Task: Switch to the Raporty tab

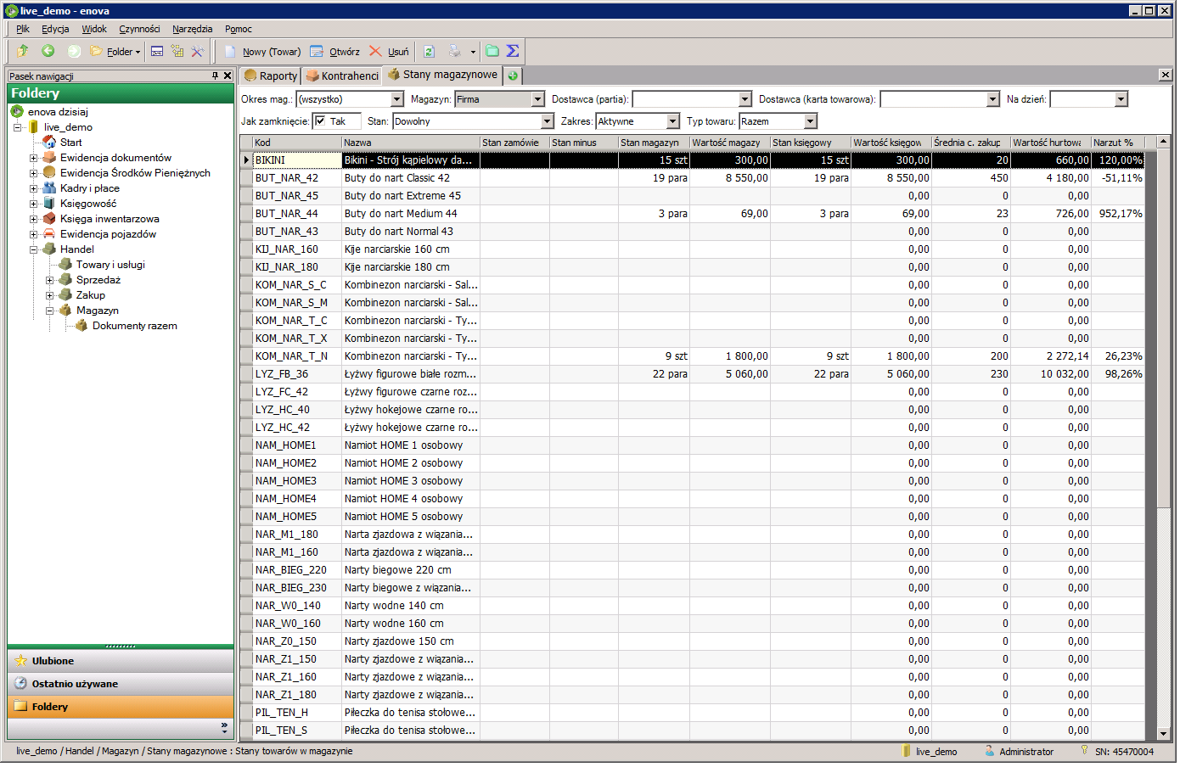Action: pos(271,76)
